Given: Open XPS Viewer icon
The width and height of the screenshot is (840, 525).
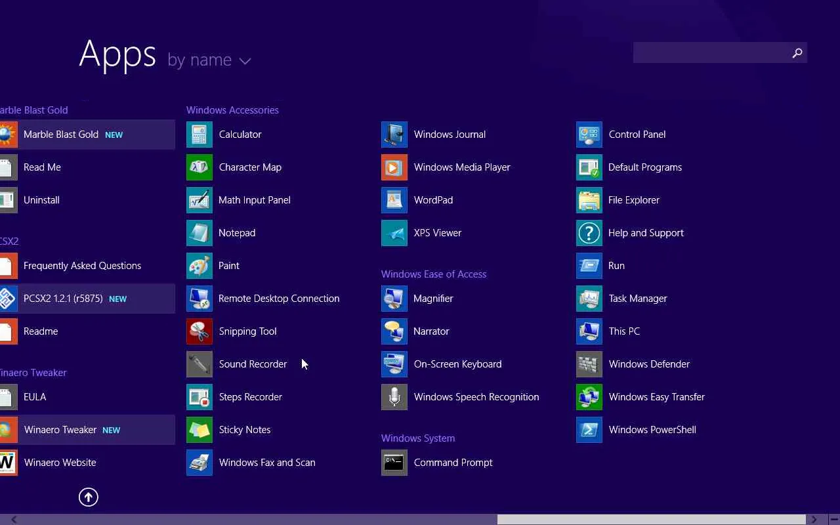Looking at the screenshot, I should 394,233.
